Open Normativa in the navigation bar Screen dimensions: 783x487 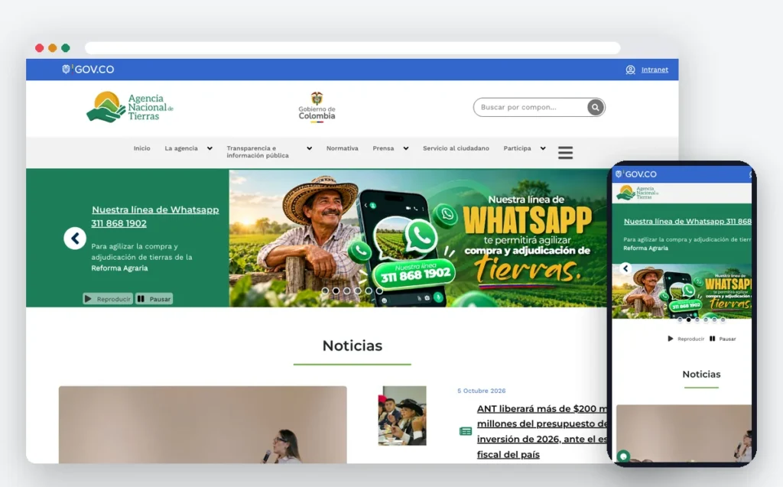coord(342,148)
